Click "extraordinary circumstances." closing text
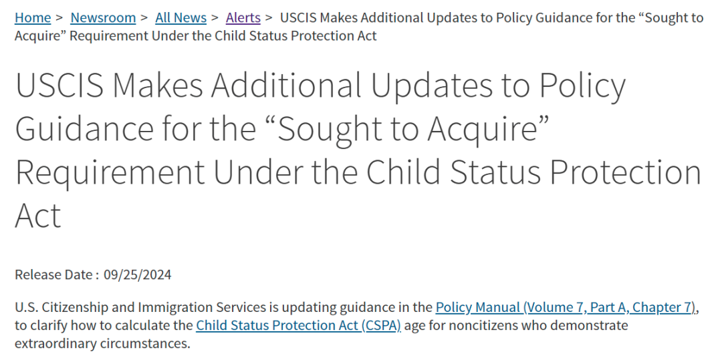The width and height of the screenshot is (722, 362). 102,343
